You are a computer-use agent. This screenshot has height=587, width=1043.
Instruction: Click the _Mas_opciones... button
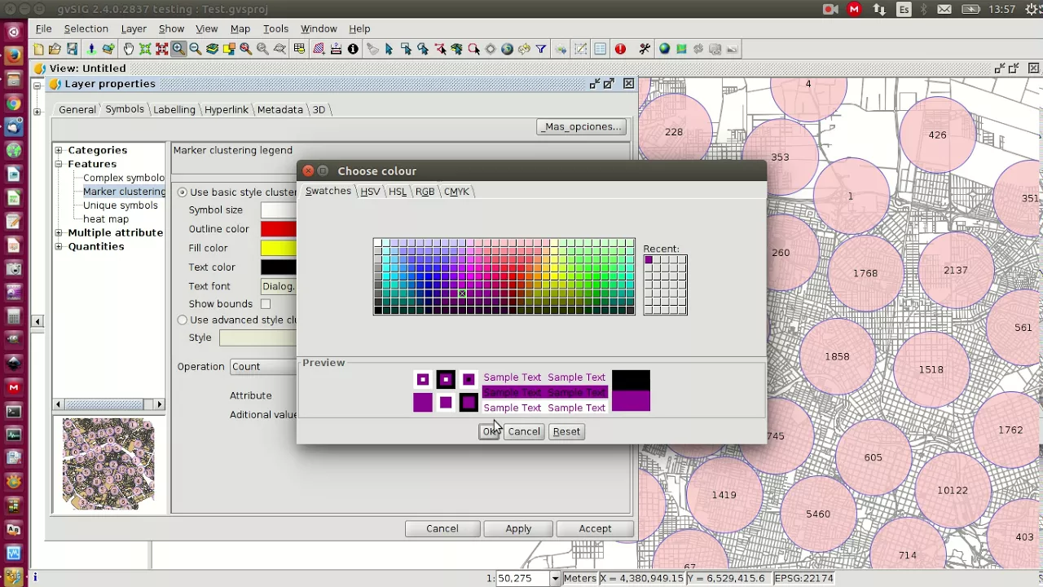[582, 126]
